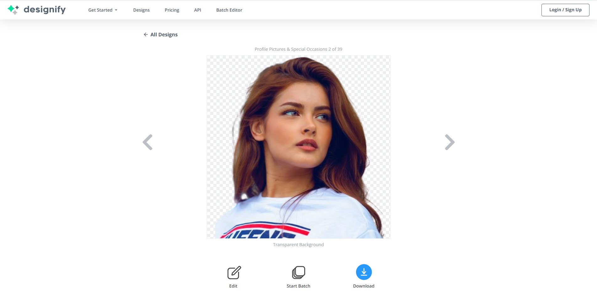Click the Get Started caret arrow
This screenshot has width=597, height=296.
tap(116, 10)
